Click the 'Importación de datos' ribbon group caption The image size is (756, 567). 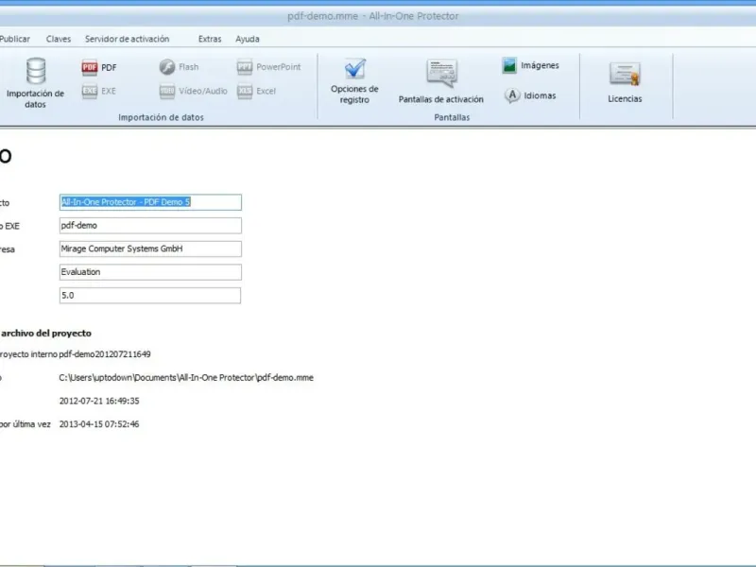click(161, 117)
